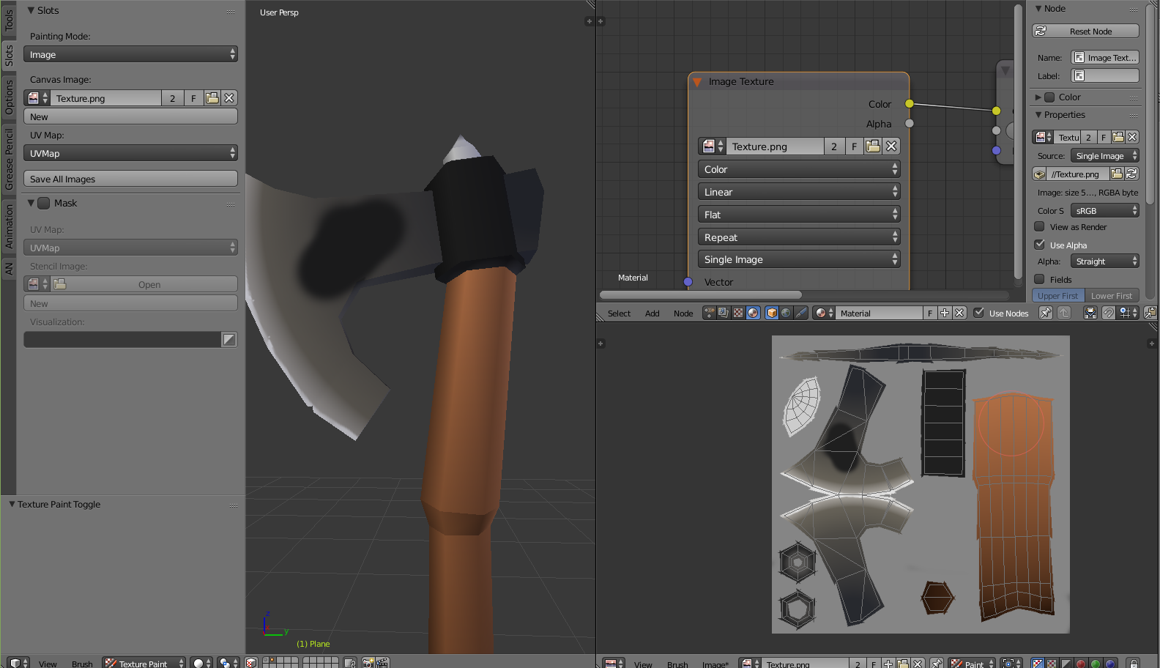Click node editor horizontal scrollbar

tap(700, 294)
